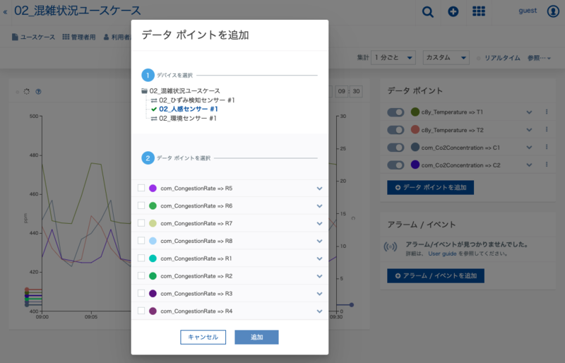Expand the com_CongestionRate R3 row chevron
The width and height of the screenshot is (565, 363).
(x=320, y=294)
